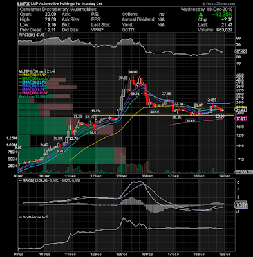Viewport: 253px width, 257px height.
Task: Click the green Volume legend entry
Action: click(x=32, y=96)
